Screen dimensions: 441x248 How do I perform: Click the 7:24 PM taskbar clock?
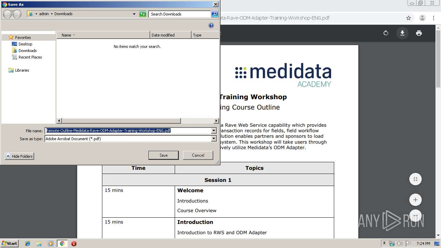[x=423, y=244]
